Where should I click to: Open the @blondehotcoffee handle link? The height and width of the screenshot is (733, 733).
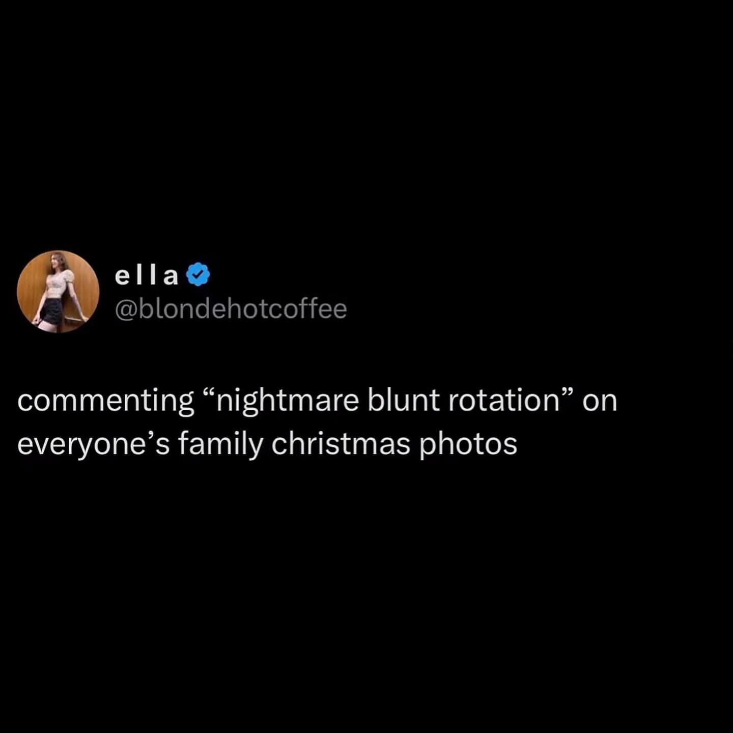tap(231, 309)
